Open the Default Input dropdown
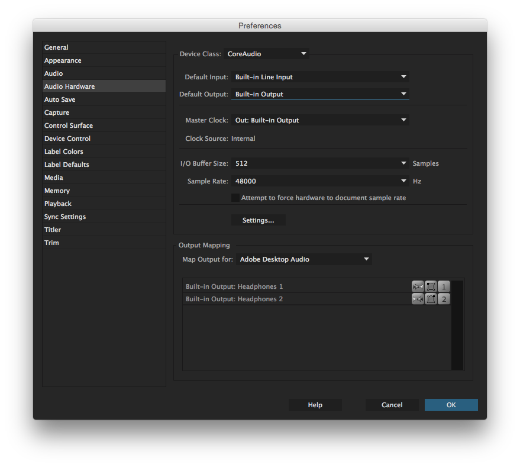This screenshot has height=467, width=520. (320, 77)
